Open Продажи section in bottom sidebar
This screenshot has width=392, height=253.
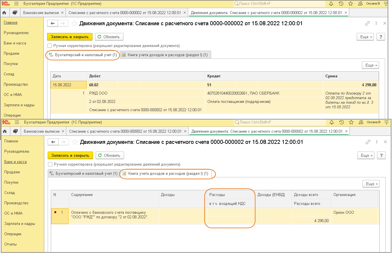12,172
